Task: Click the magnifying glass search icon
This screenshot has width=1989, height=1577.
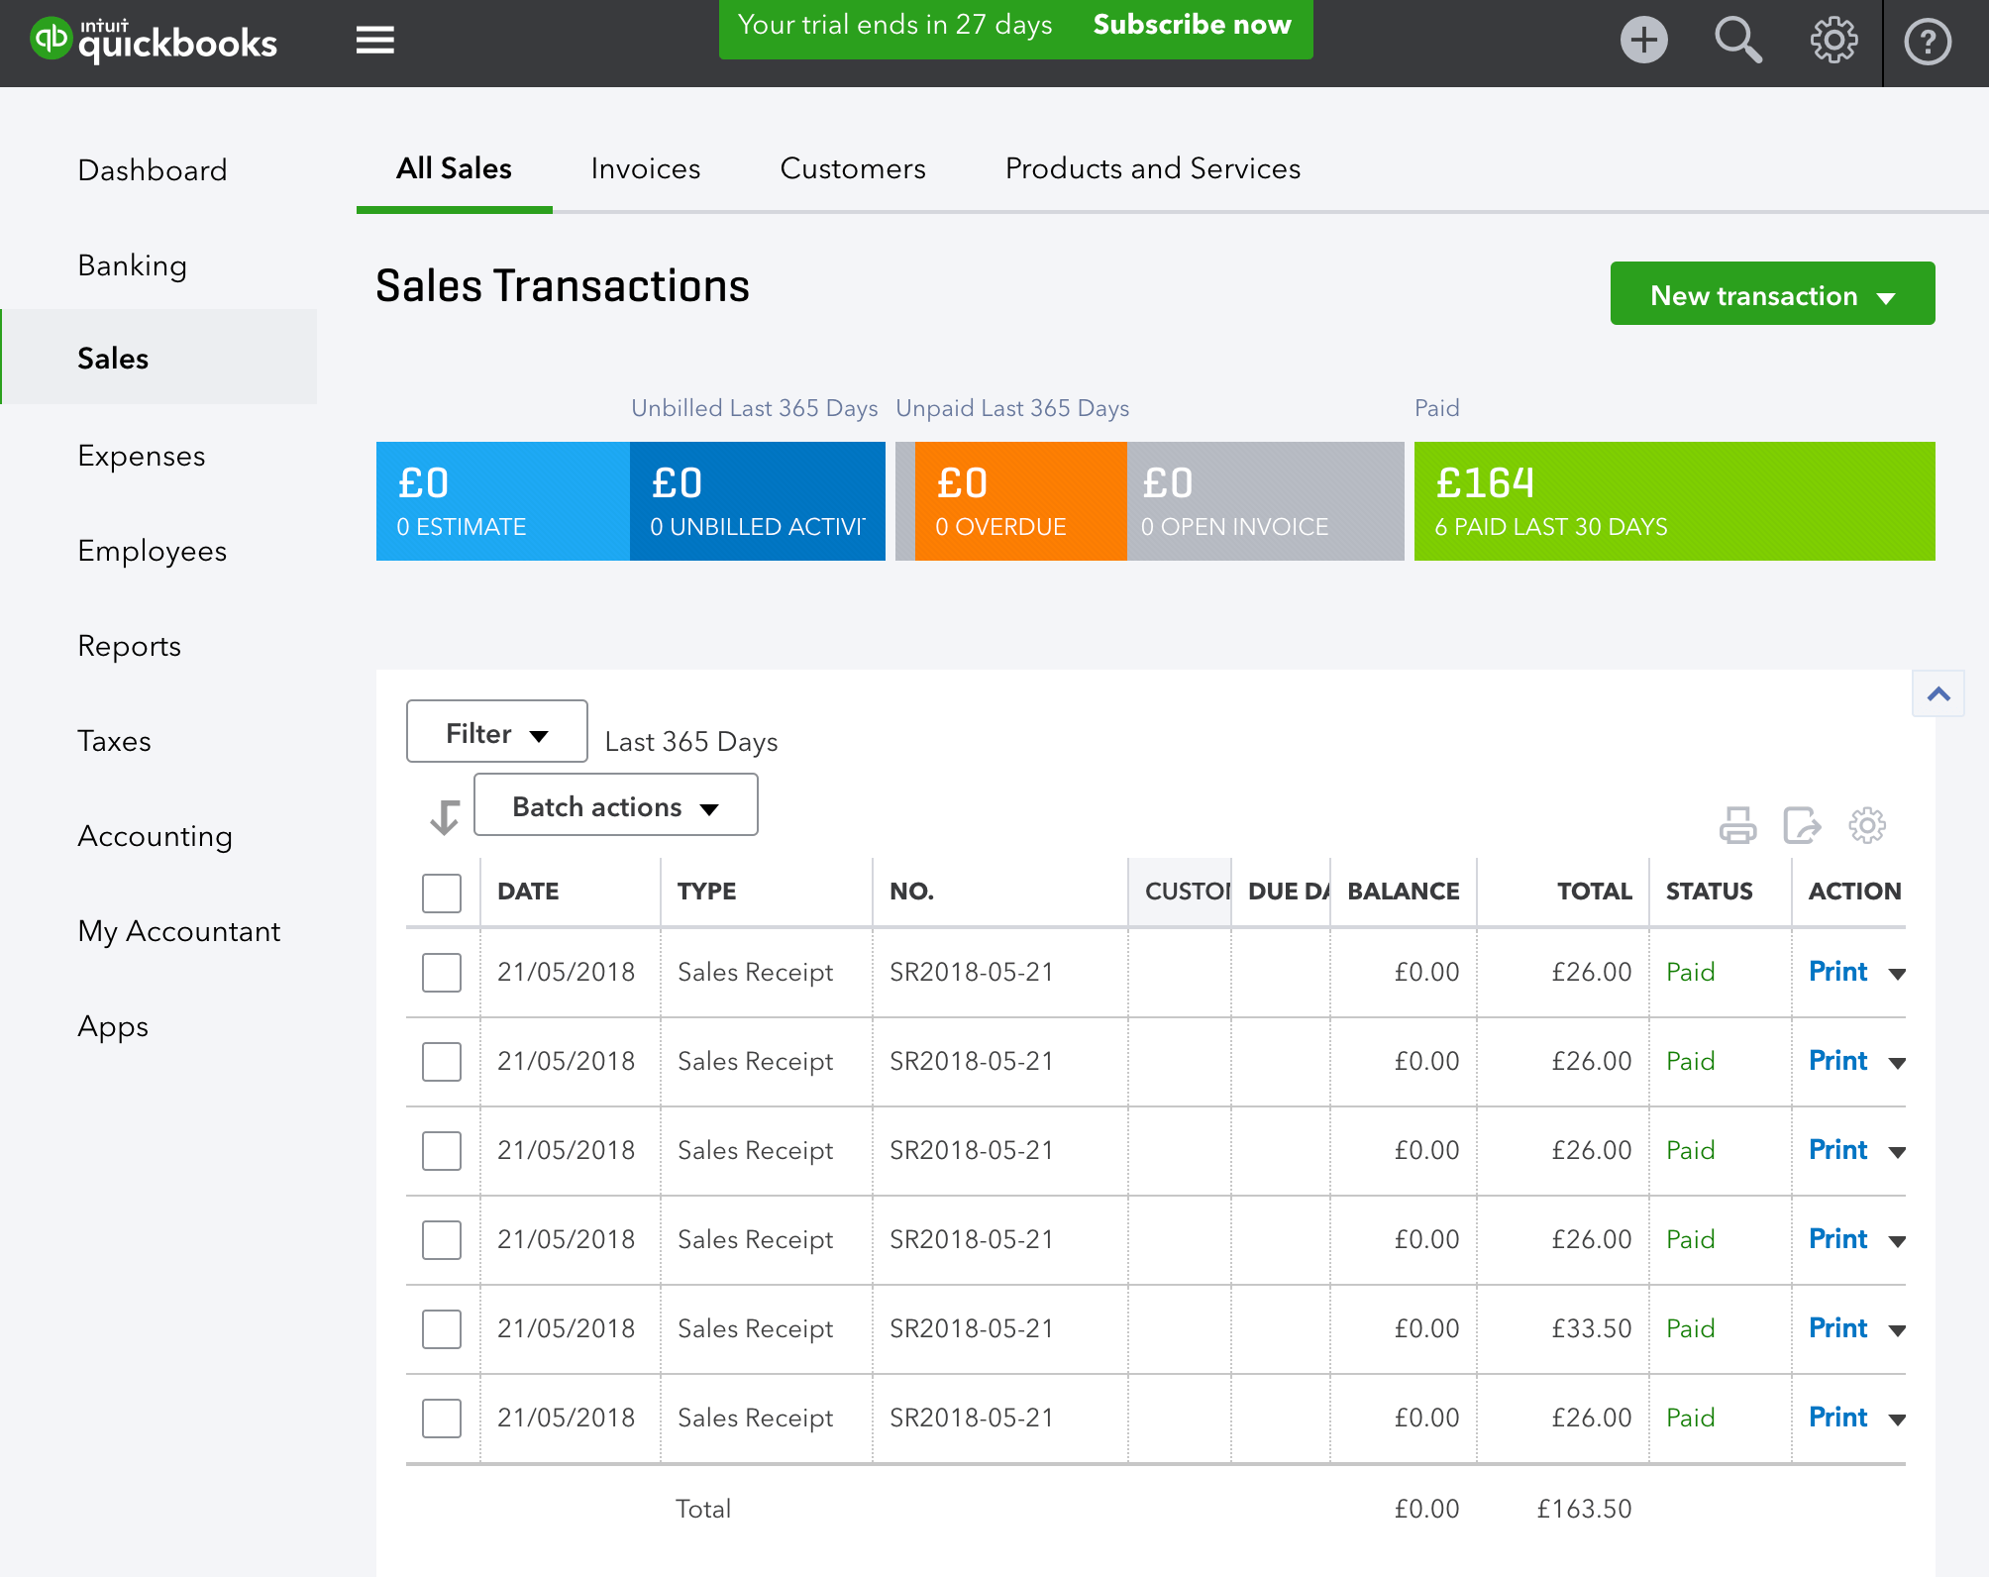Action: 1737,41
